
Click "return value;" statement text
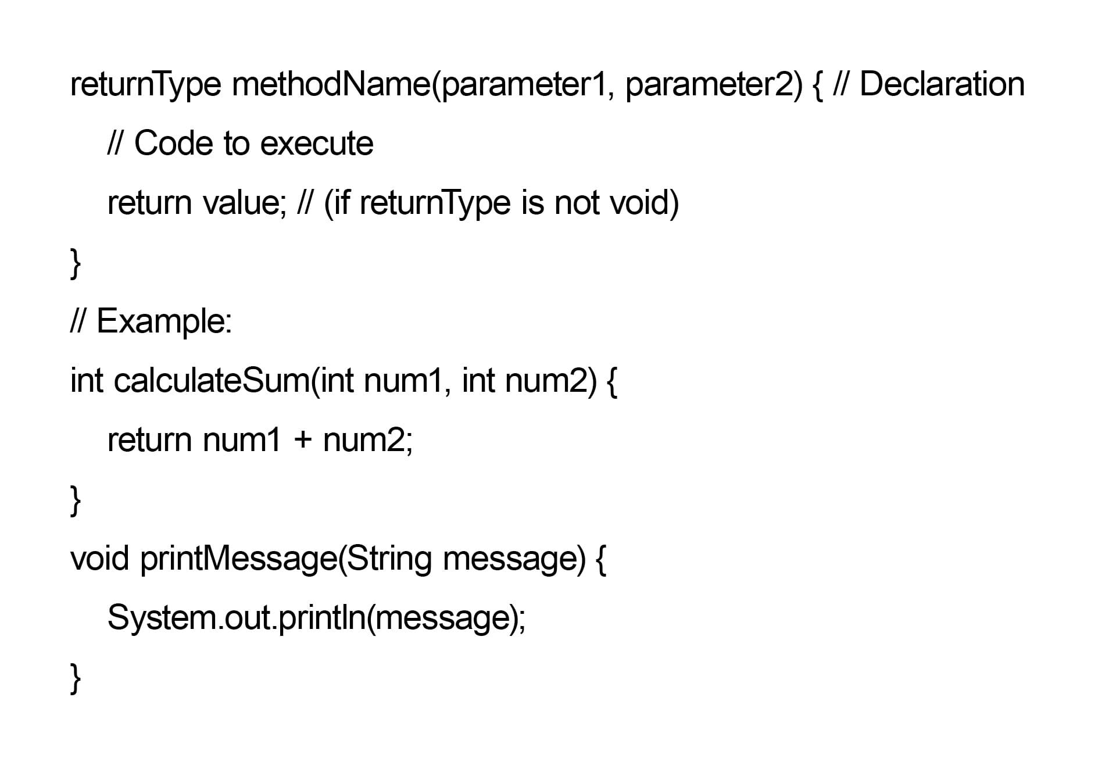pyautogui.click(x=196, y=203)
